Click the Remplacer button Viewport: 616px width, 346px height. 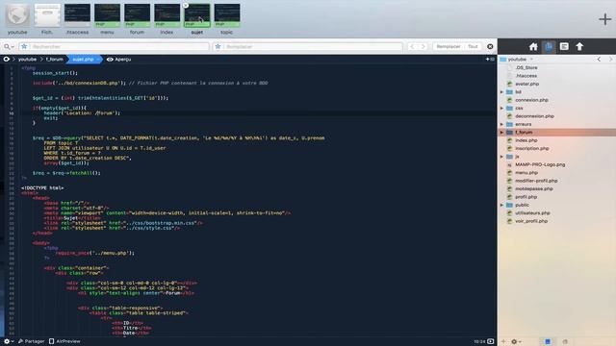point(449,47)
